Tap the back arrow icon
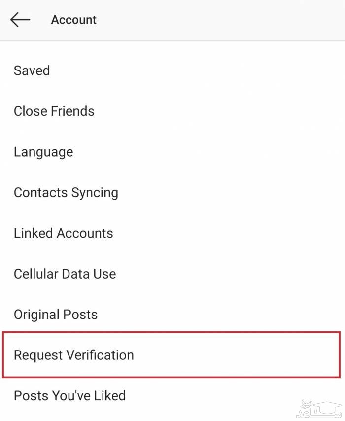This screenshot has height=421, width=345. [20, 20]
